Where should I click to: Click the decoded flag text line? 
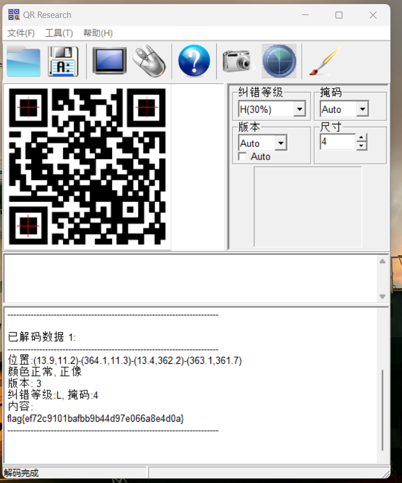[95, 418]
